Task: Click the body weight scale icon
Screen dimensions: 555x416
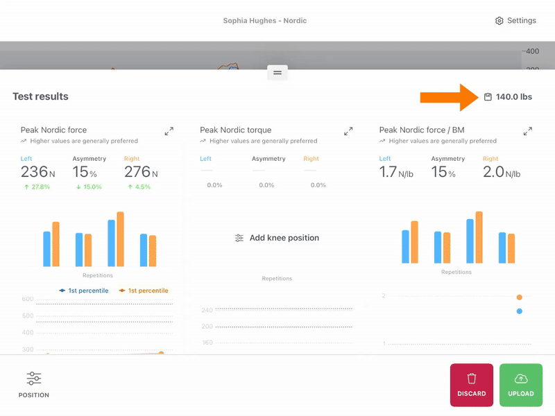Action: (x=488, y=97)
